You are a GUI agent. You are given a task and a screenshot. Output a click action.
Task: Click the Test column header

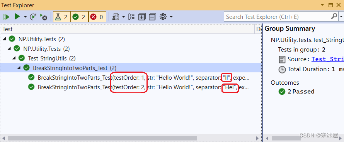pos(127,29)
